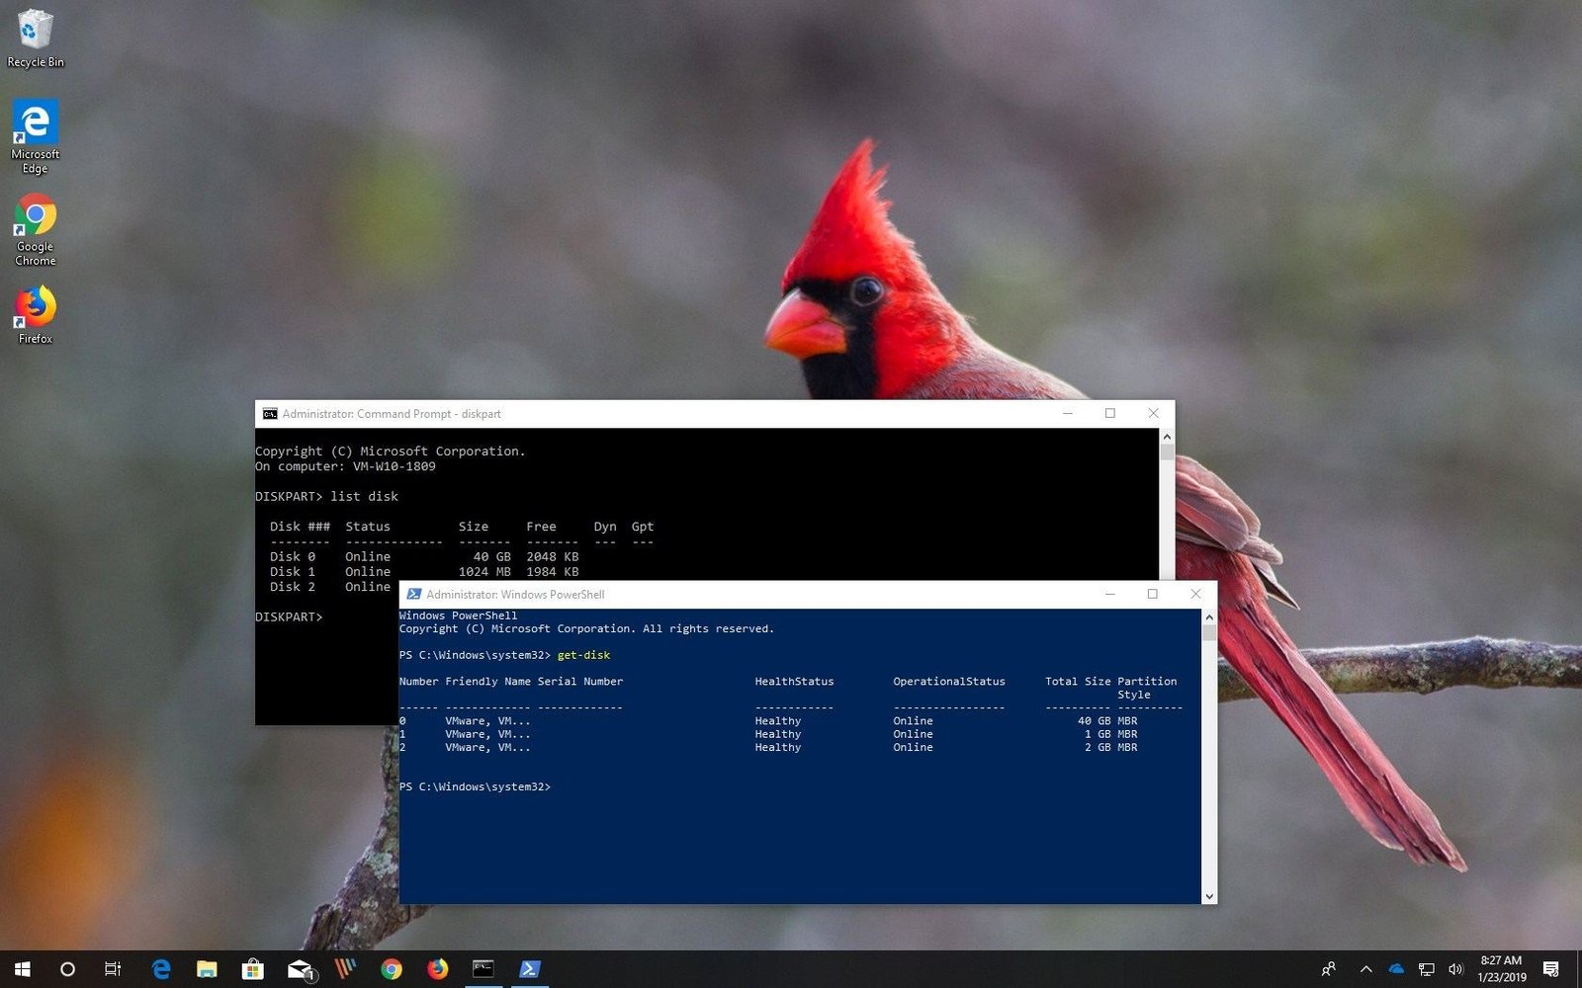The height and width of the screenshot is (988, 1582).
Task: Open the Mail app in taskbar
Action: pos(300,969)
